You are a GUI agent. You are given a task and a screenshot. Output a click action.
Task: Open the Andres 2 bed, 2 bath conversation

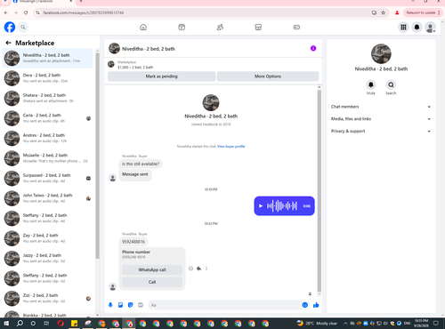click(47, 138)
